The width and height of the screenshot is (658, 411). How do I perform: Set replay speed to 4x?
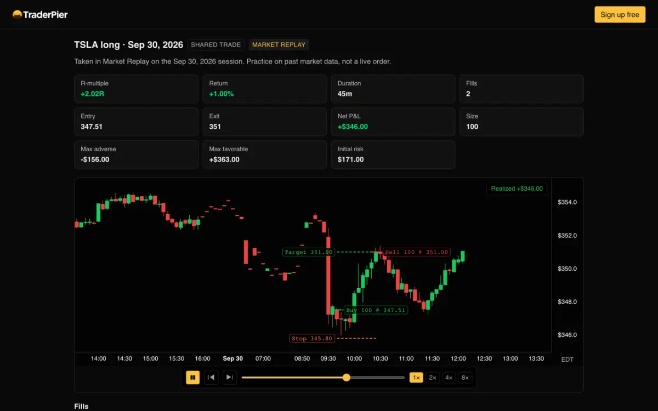[449, 377]
